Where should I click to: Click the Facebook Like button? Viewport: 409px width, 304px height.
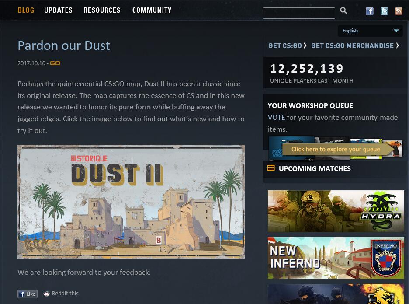tap(28, 294)
